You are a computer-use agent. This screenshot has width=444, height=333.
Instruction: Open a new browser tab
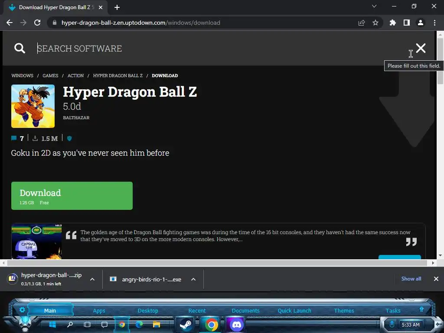point(117,7)
